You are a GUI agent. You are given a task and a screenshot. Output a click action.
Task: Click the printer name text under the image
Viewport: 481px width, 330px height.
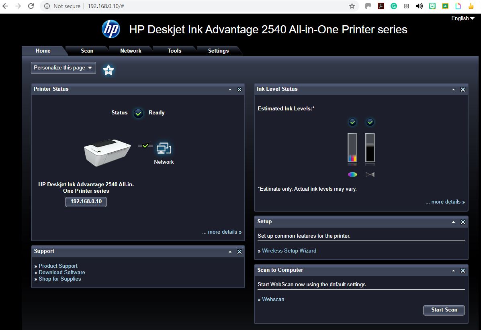(86, 187)
